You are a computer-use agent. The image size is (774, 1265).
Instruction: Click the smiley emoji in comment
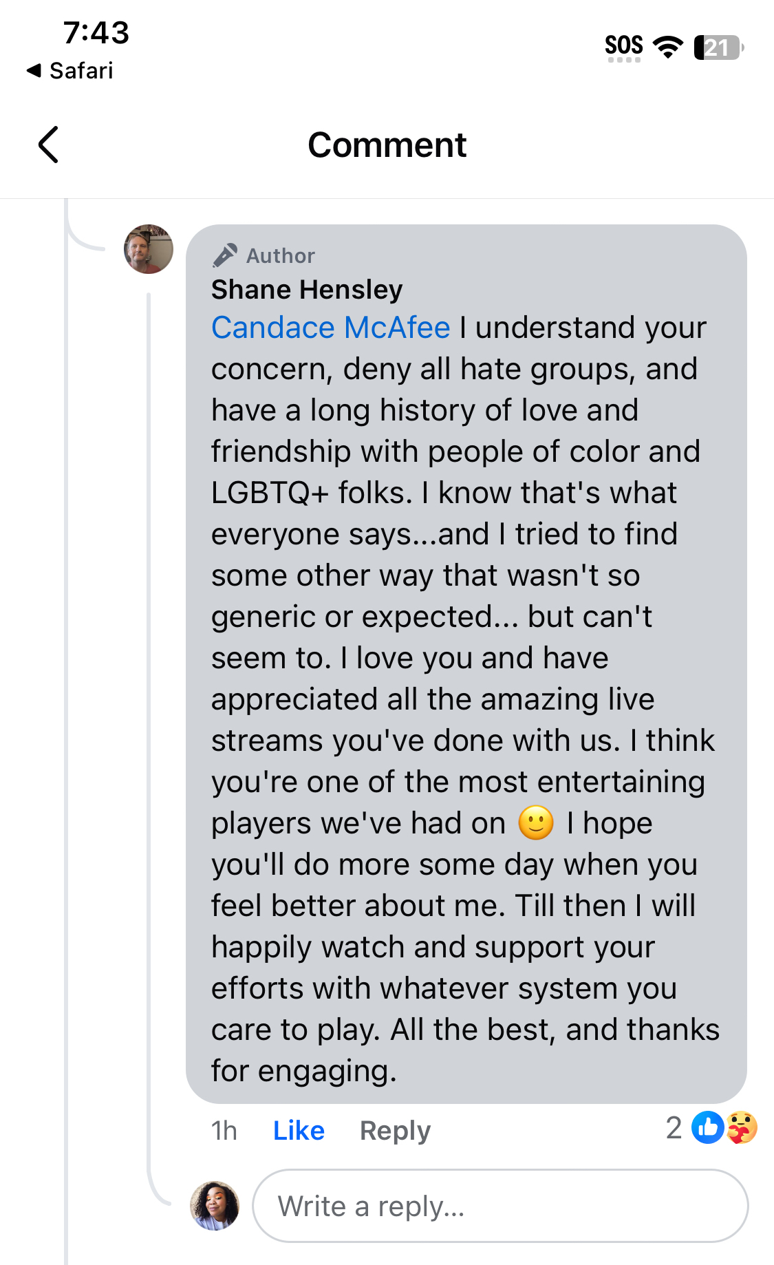coord(536,822)
